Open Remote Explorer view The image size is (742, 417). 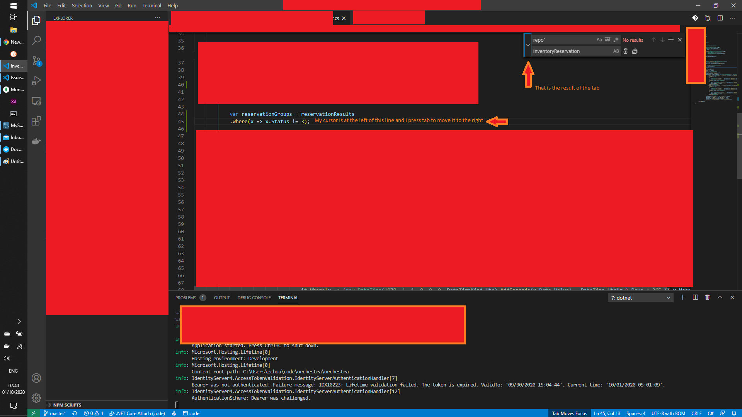[x=36, y=101]
